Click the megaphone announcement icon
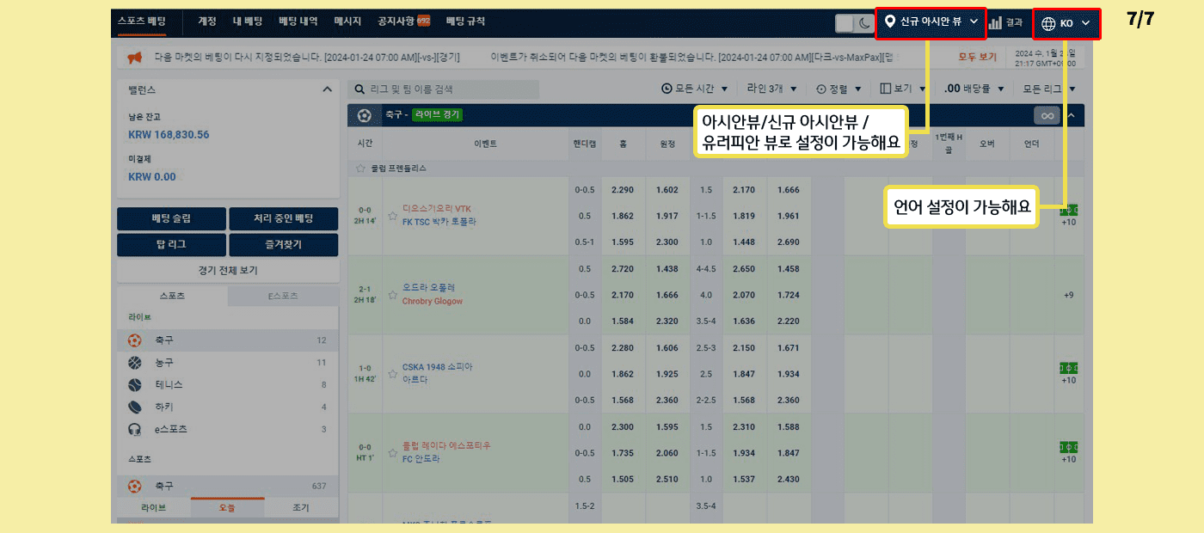 [134, 58]
